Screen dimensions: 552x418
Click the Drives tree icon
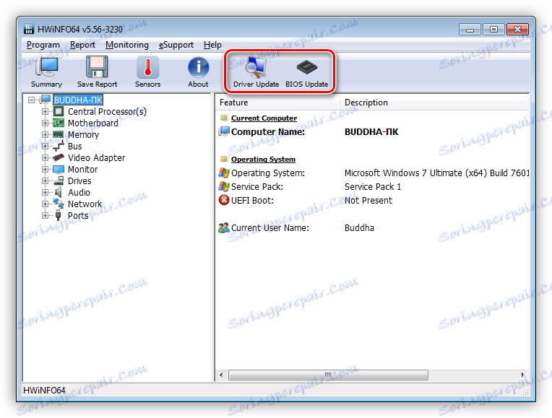[x=59, y=181]
